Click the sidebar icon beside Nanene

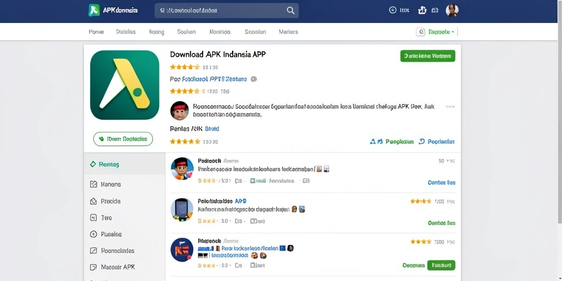coord(93,184)
